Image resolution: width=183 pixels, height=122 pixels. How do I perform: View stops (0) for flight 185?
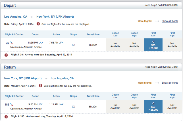(73, 107)
